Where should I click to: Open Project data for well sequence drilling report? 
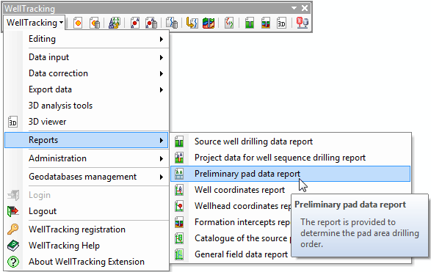tap(290, 158)
